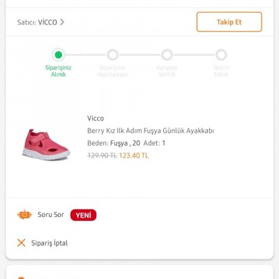Click the orange robot assistant icon
The image size is (279, 279).
coord(24,215)
